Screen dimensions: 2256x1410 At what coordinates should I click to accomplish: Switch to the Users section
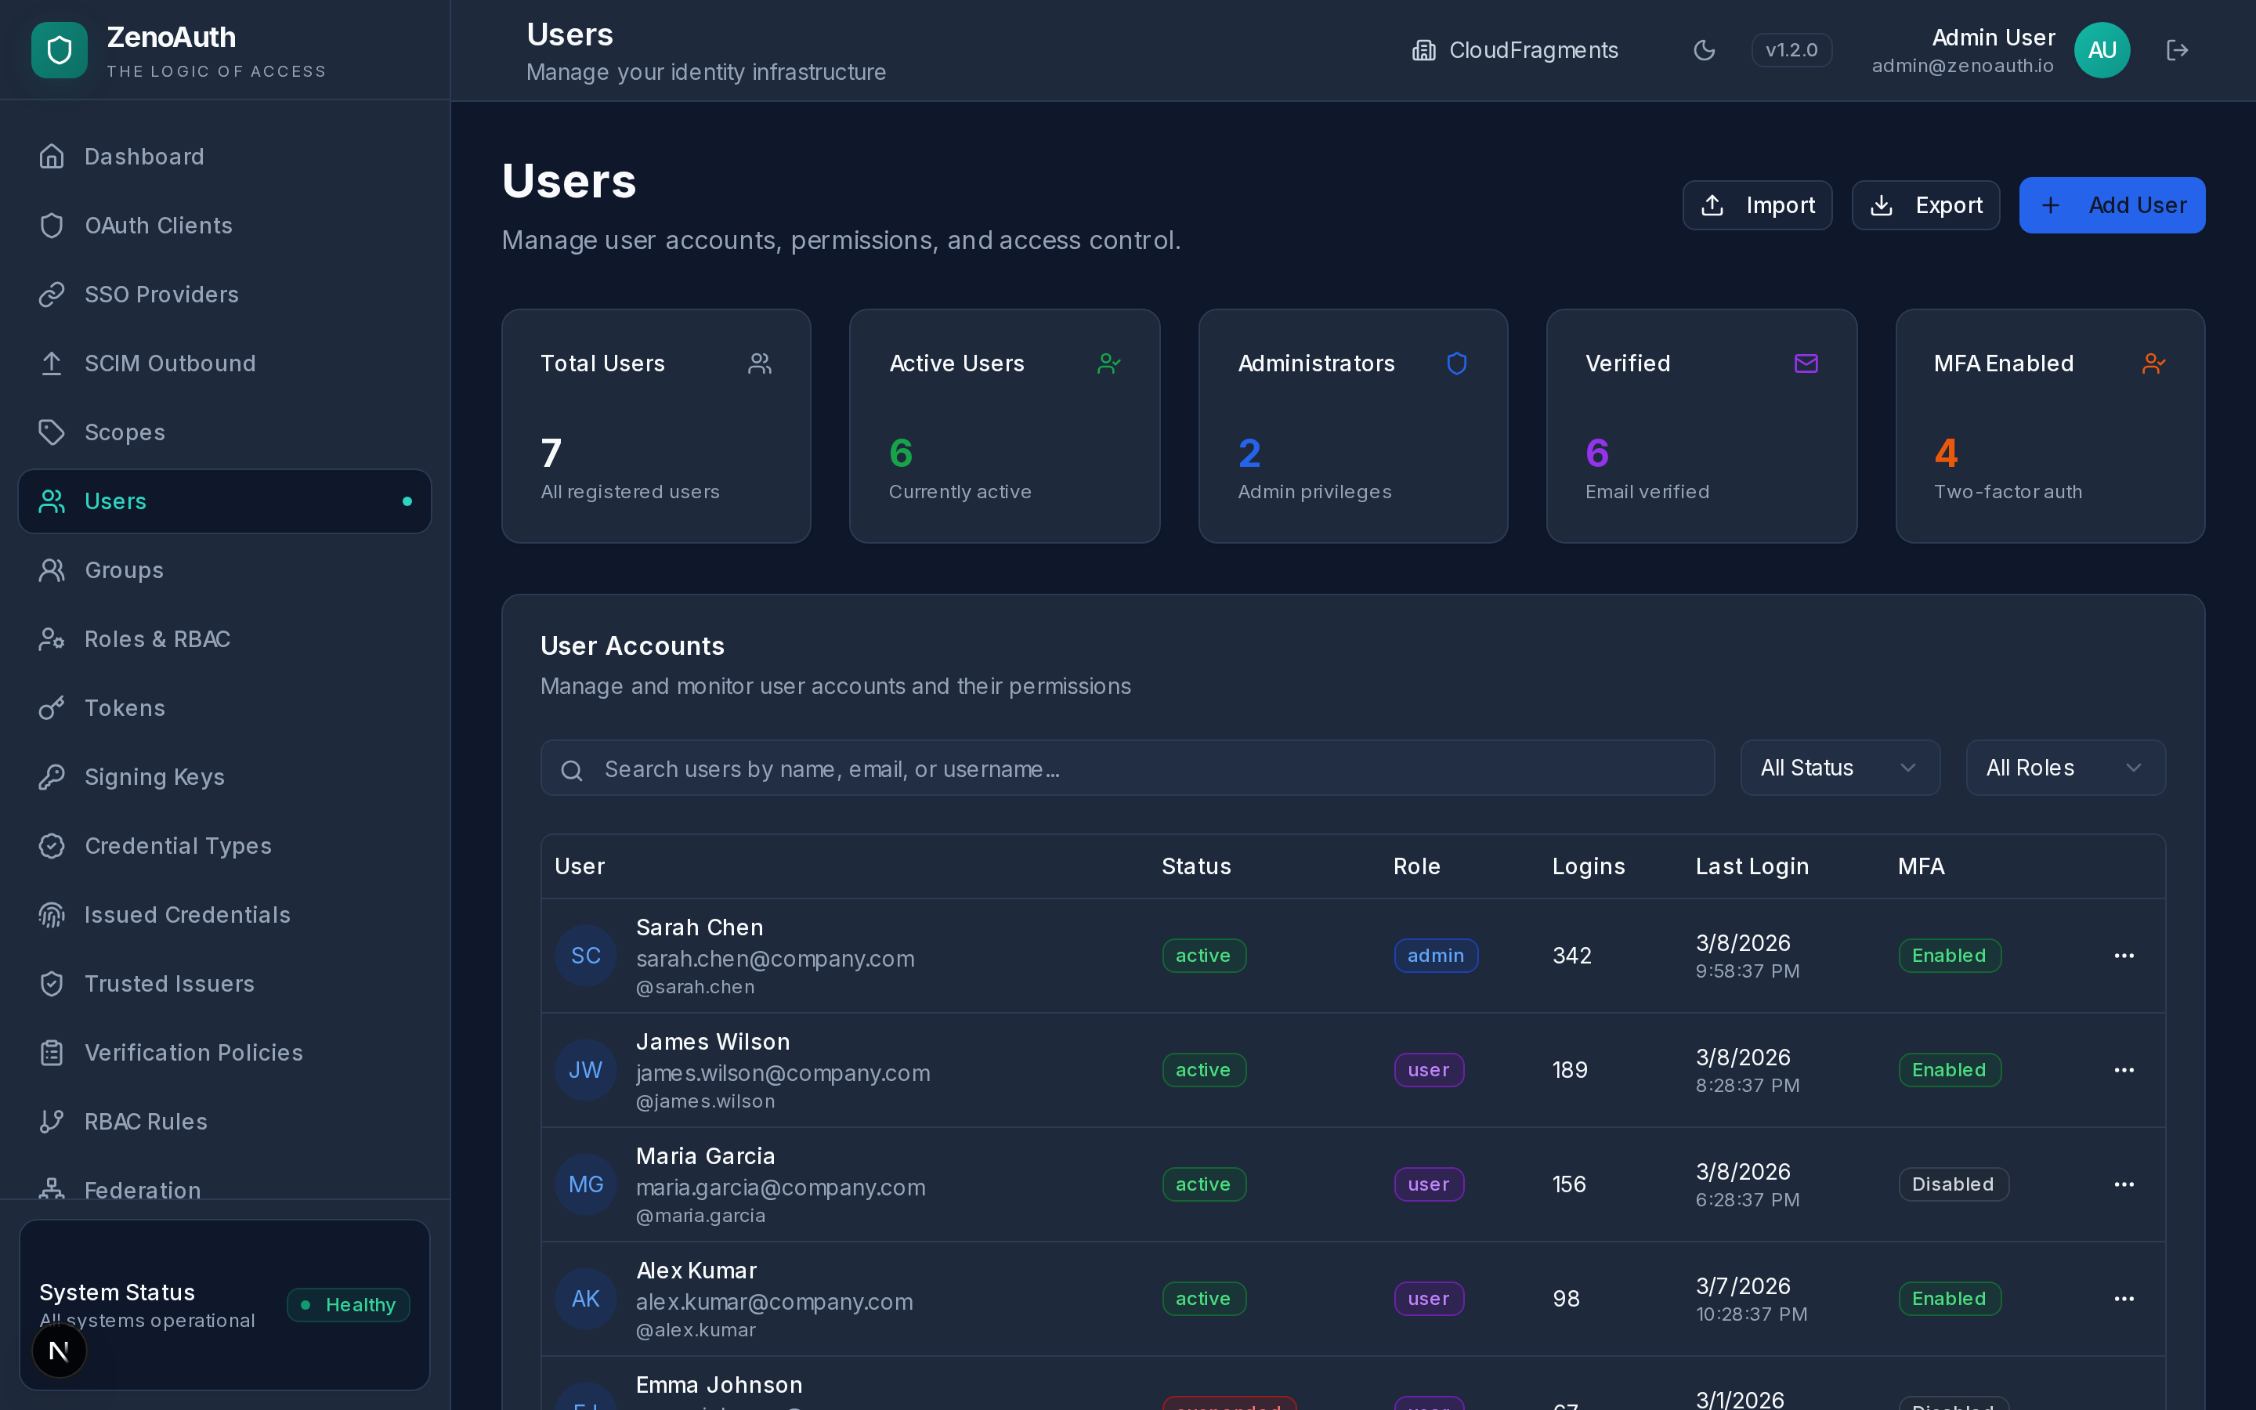116,501
